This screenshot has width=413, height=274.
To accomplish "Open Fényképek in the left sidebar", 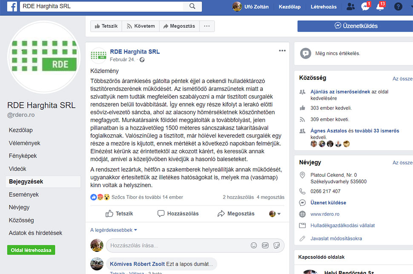I will [x=23, y=156].
